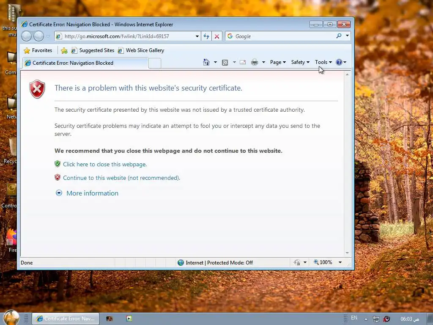Click the Firefox desktop icon

11,241
